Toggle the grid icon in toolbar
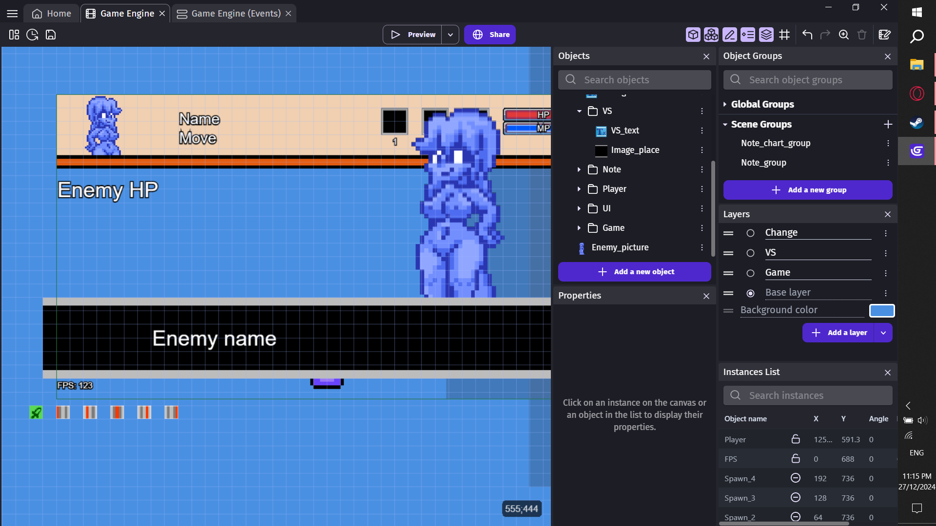 [x=784, y=35]
